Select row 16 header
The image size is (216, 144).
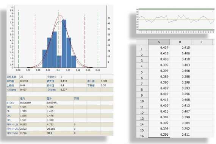click(142, 135)
